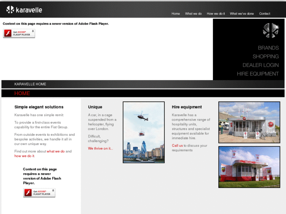286x214 pixels.
Task: Open the red and white hospitality unit photo
Action: 249,167
